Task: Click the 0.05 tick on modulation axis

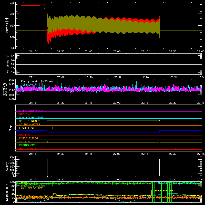Action: coord(12,95)
